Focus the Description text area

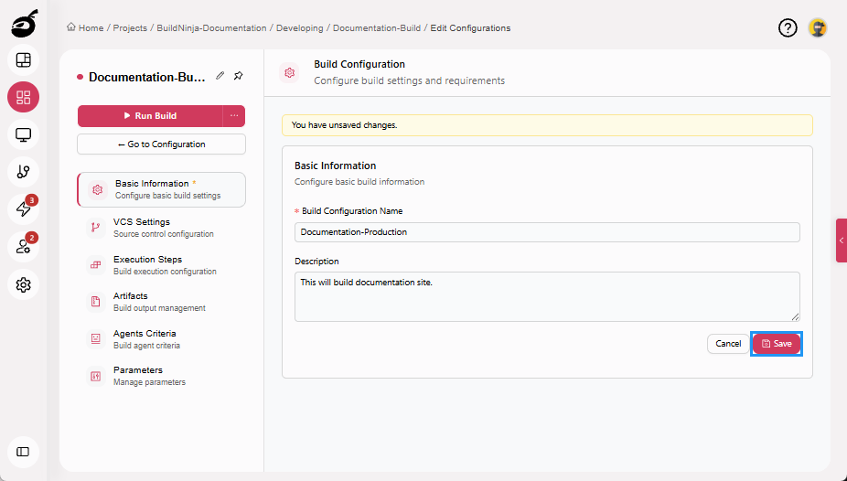coord(547,297)
